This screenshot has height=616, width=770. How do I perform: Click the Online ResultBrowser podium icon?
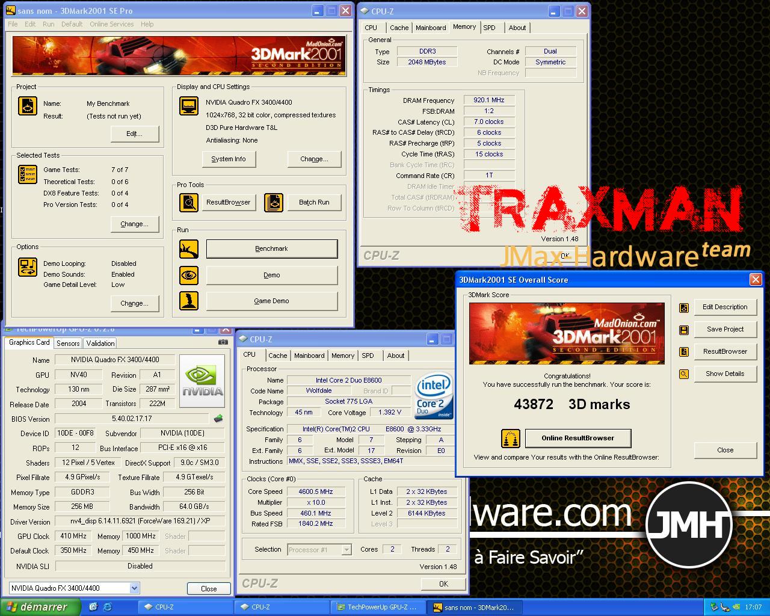point(511,439)
